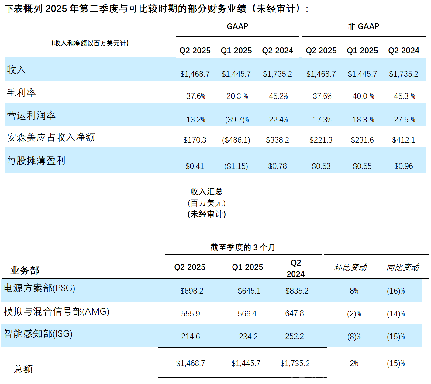Click the '营运利润率' row label
431x384 pixels.
pos(31,115)
